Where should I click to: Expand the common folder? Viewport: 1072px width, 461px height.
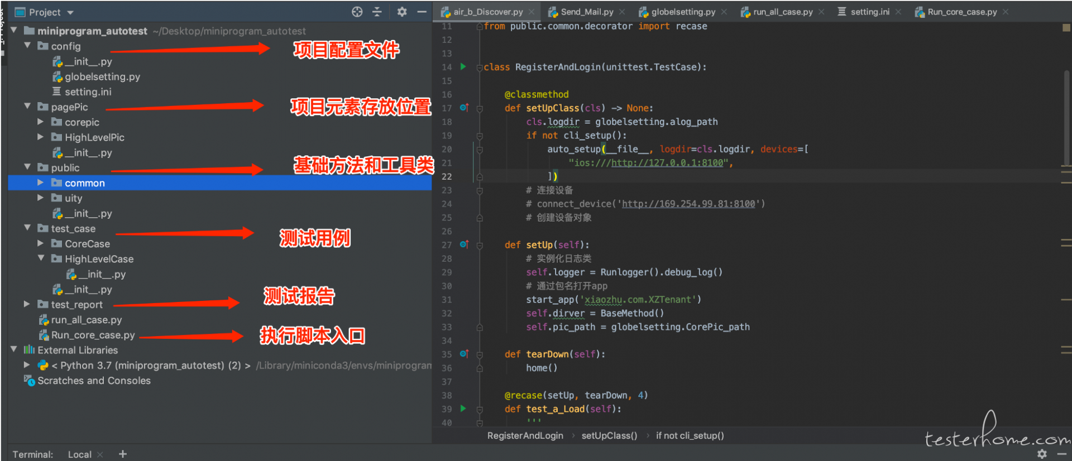[x=40, y=182]
